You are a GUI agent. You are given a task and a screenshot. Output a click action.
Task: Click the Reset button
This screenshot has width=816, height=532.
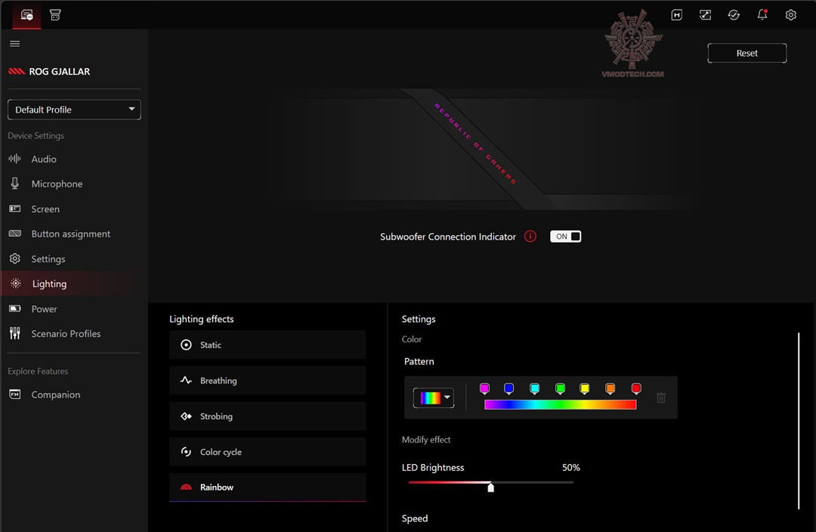coord(746,53)
